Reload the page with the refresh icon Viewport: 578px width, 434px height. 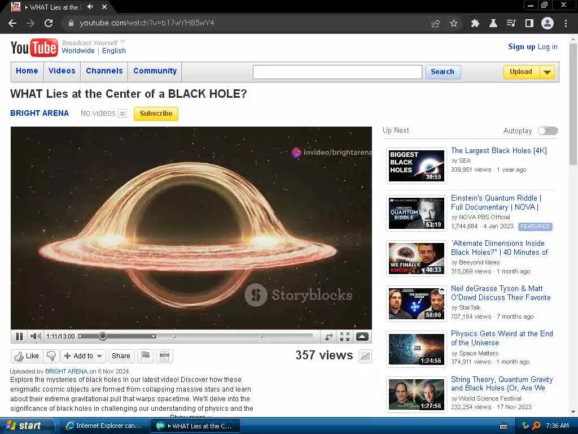49,23
